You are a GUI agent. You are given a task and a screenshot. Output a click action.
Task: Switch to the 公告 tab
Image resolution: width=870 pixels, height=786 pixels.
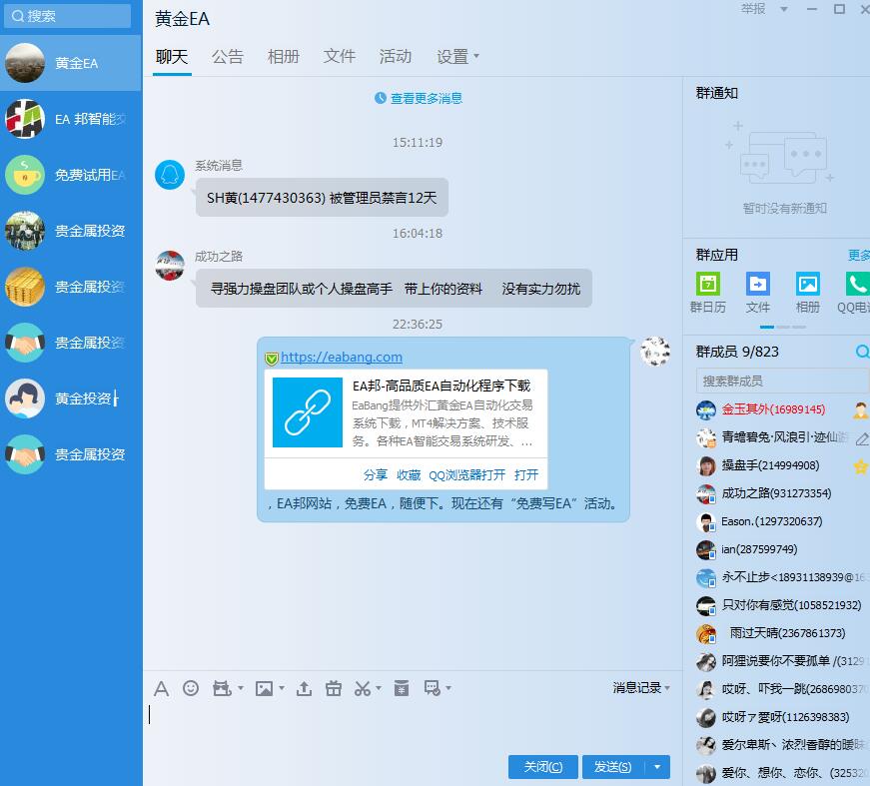click(x=228, y=57)
